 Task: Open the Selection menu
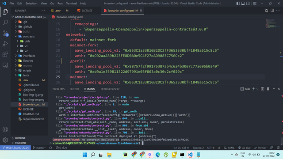click(x=31, y=4)
